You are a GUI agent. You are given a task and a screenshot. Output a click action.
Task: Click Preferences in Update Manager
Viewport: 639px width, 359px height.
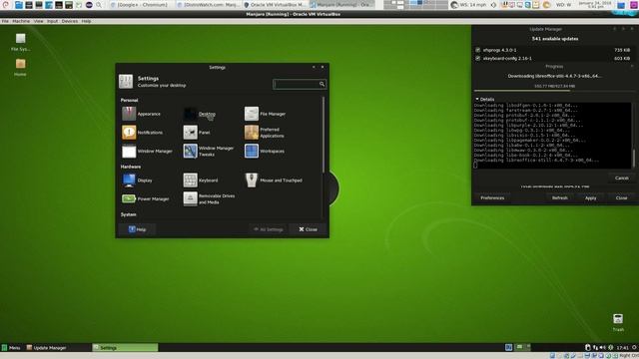click(492, 197)
